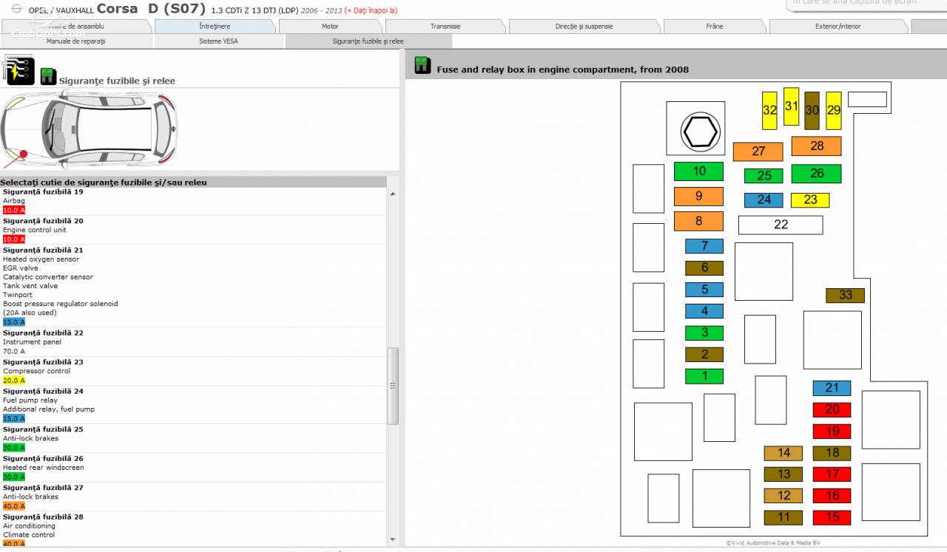Select Siguranță fuzibilă 26 Heated rear windscreen entry
The width and height of the screenshot is (947, 552).
tap(193, 468)
